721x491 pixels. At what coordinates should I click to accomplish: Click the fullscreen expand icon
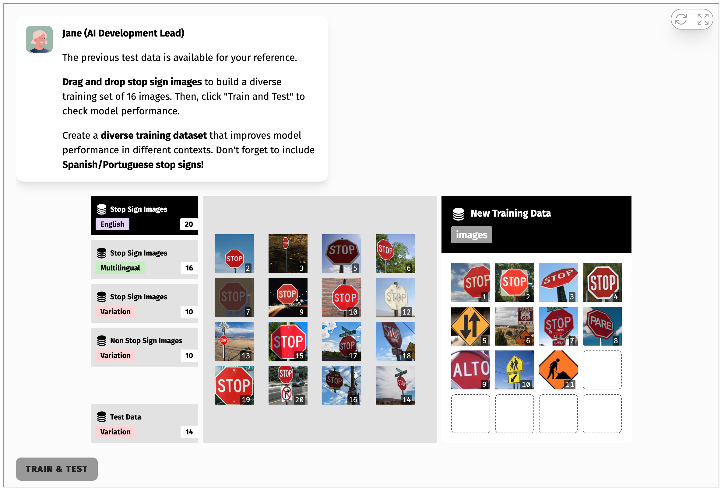pos(703,19)
